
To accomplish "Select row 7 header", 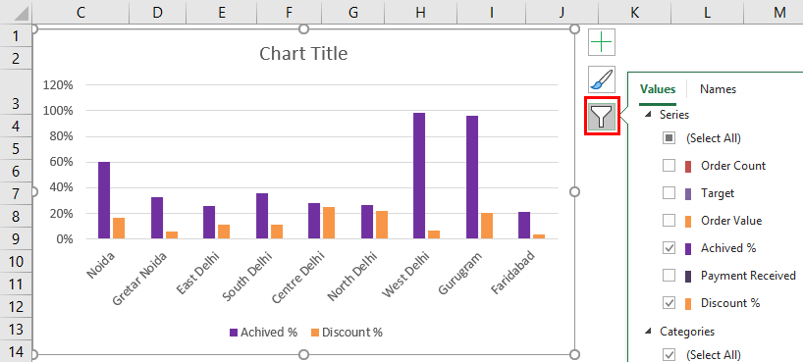I will click(16, 193).
